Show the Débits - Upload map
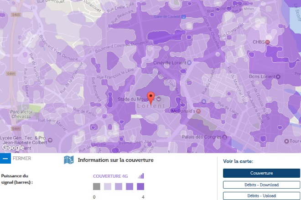This screenshot has width=301, height=200. (x=261, y=196)
